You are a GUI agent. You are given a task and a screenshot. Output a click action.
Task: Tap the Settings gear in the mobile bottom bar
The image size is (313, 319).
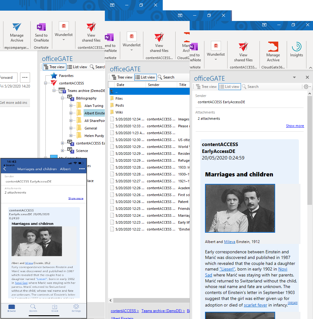pos(76,308)
